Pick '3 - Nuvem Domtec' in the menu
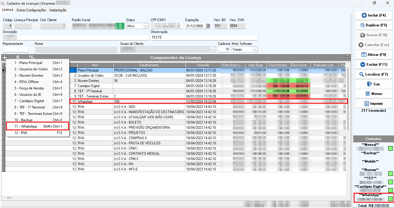Image resolution: width=394 pixels, height=208 pixels. (x=38, y=76)
